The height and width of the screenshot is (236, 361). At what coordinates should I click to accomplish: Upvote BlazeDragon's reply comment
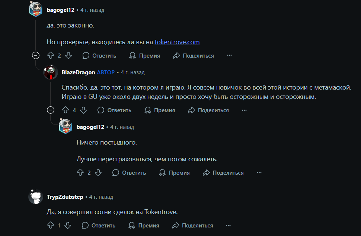[66, 110]
